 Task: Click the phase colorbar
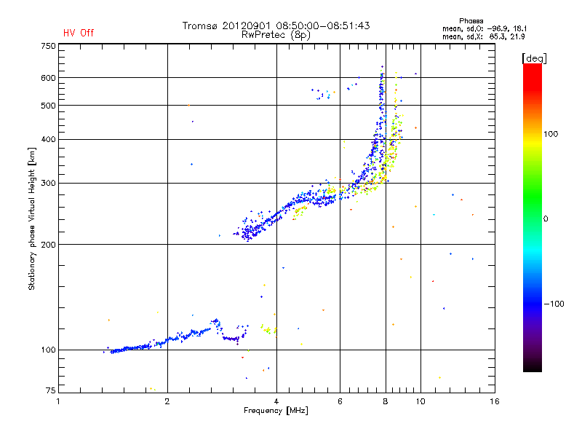coord(533,217)
